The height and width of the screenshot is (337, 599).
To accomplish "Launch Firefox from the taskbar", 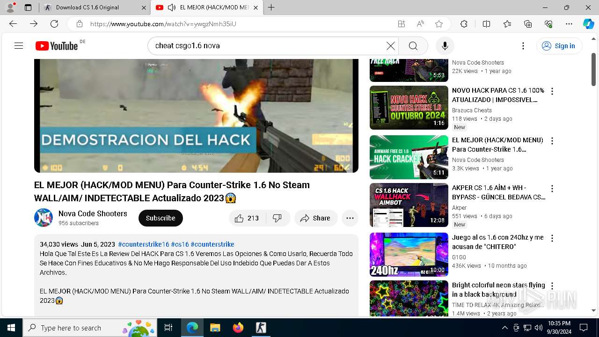I will coord(238,328).
